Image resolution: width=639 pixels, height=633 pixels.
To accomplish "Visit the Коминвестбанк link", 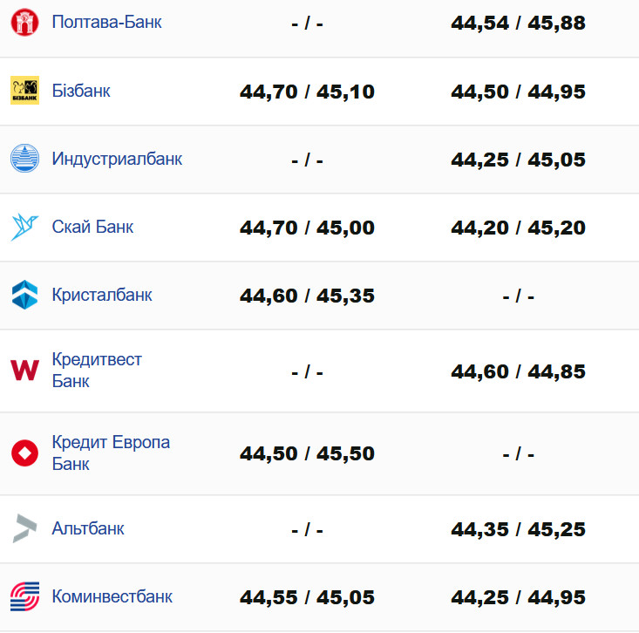I will (x=112, y=596).
